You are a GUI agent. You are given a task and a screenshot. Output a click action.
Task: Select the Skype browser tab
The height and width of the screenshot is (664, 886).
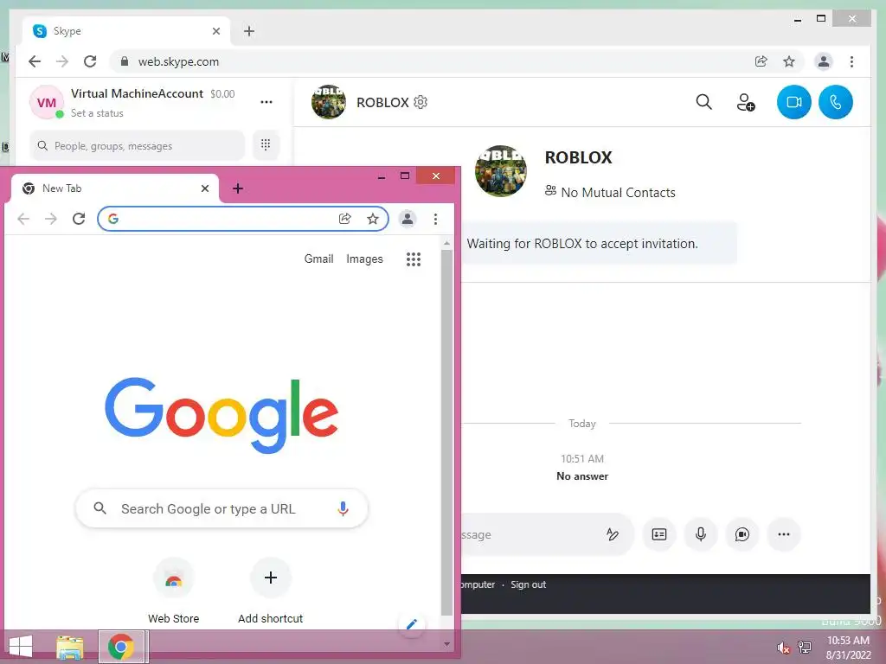pos(125,31)
